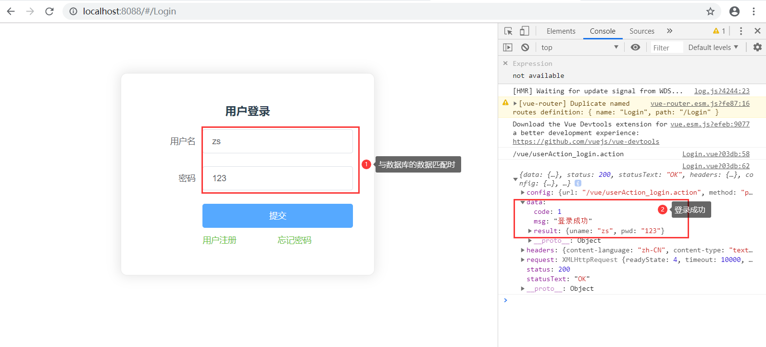The width and height of the screenshot is (766, 347).
Task: Toggle the device toolbar icon
Action: tap(524, 31)
